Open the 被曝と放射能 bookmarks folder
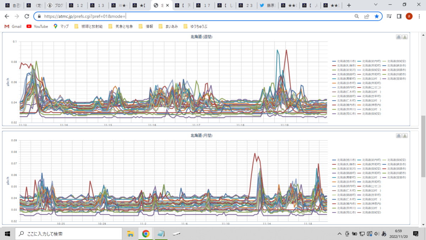Image resolution: width=426 pixels, height=240 pixels. [x=88, y=26]
